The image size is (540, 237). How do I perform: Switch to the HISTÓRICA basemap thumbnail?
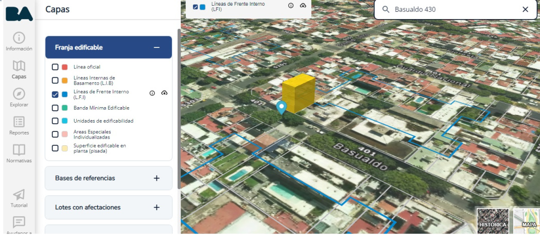(493, 221)
